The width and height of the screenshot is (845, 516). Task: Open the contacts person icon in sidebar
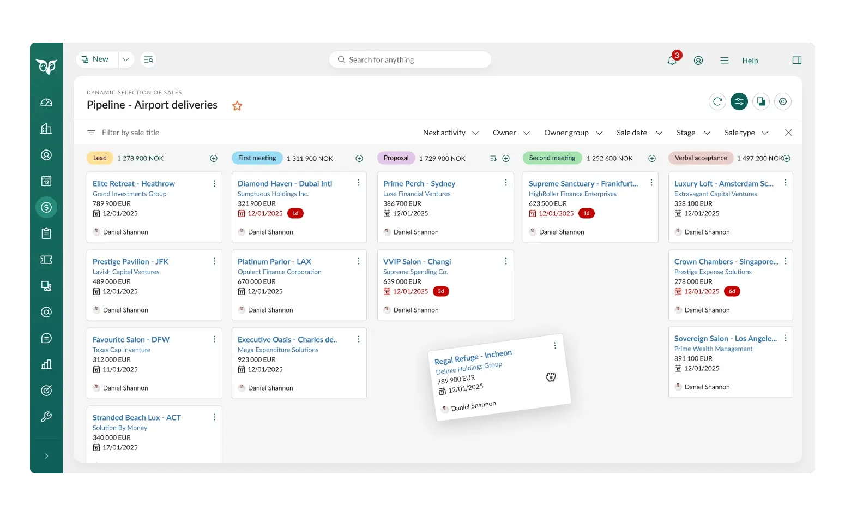tap(46, 155)
